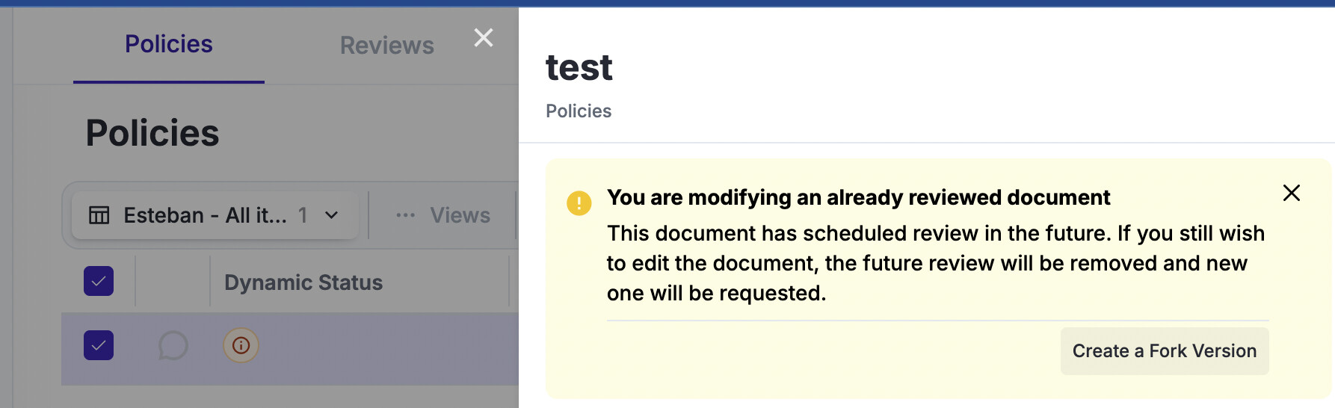Click the table view icon beside Esteban
1335x408 pixels.
point(99,215)
